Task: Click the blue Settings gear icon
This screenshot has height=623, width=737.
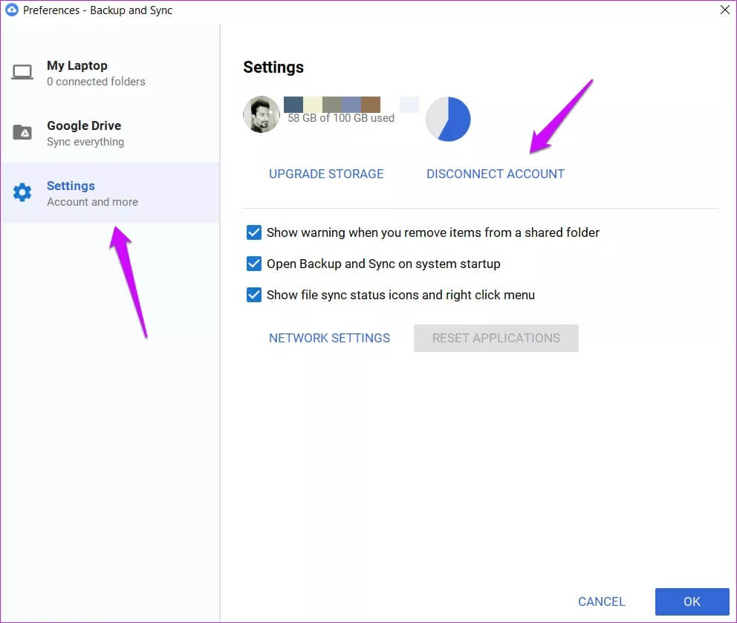Action: 22,192
